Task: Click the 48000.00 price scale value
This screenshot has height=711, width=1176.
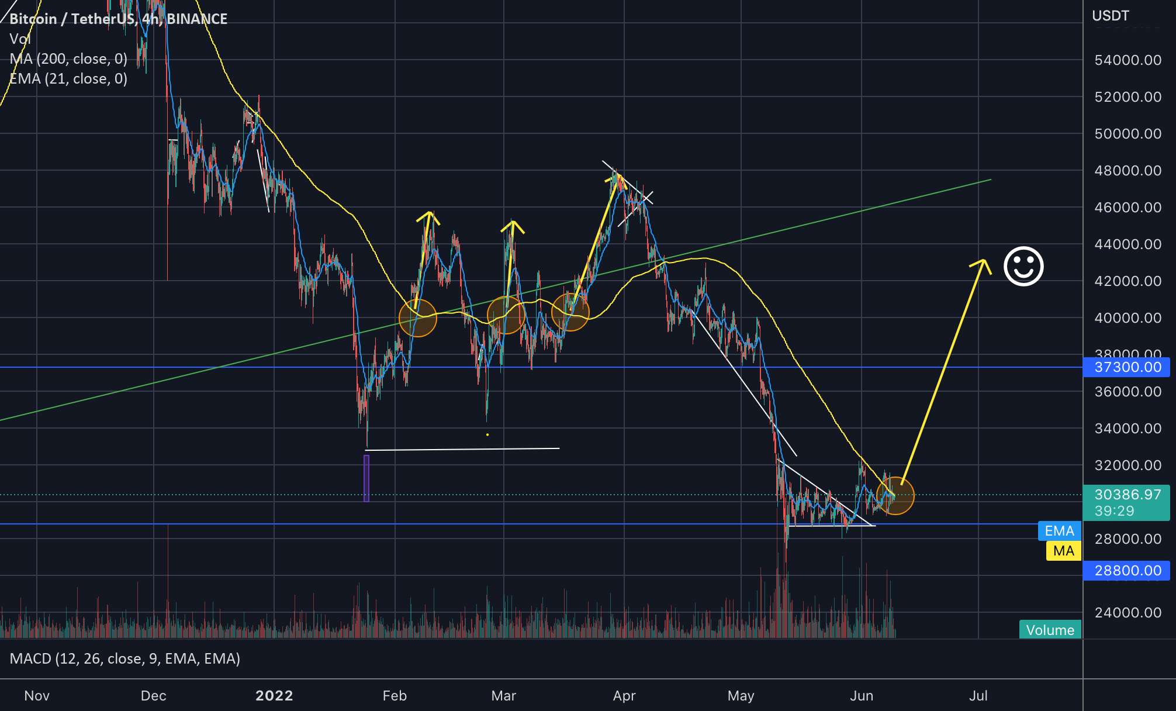Action: point(1128,171)
